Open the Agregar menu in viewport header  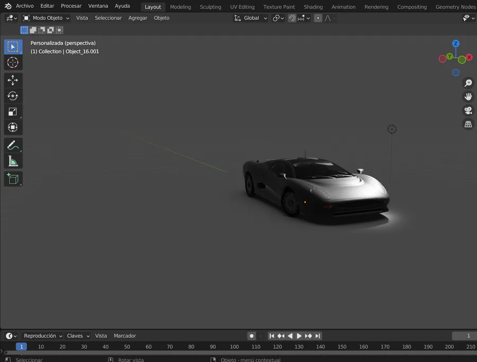pos(137,18)
